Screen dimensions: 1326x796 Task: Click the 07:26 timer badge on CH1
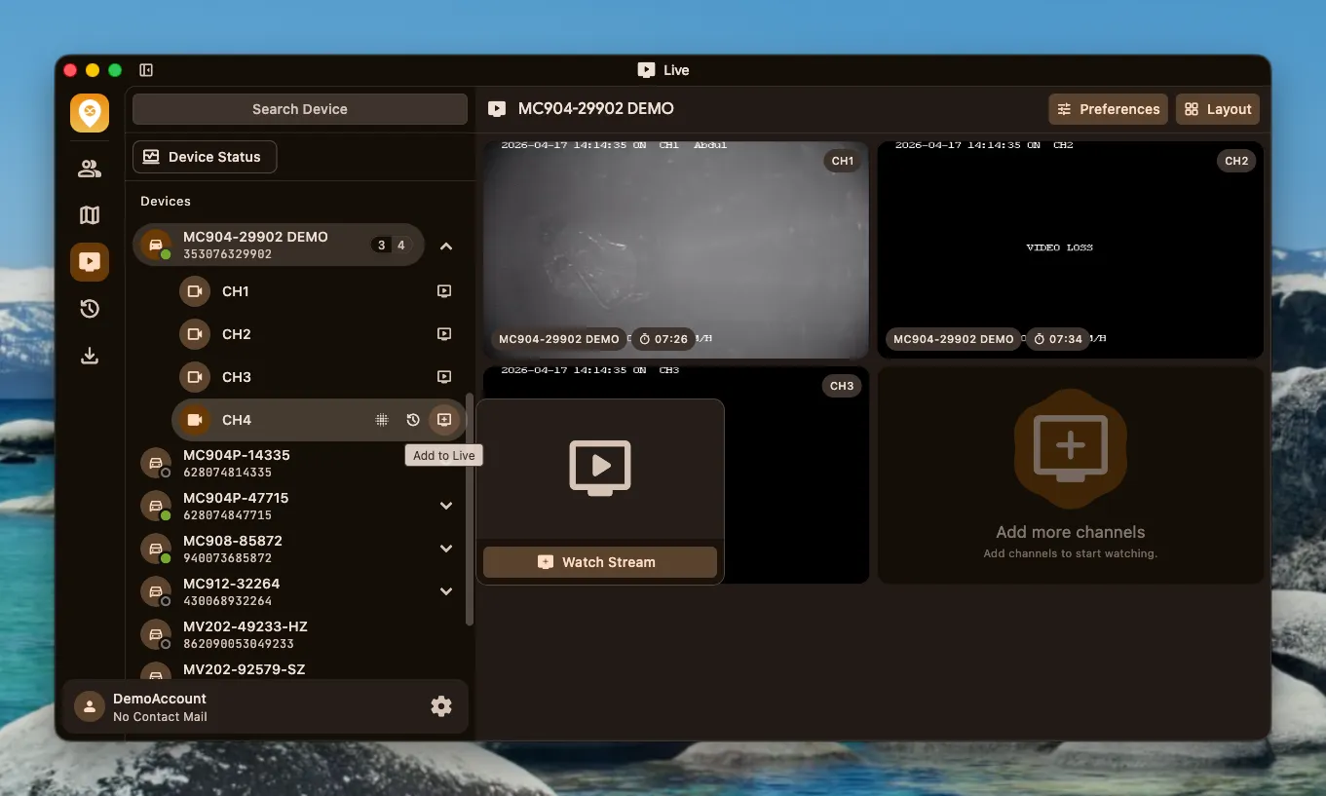tap(663, 339)
